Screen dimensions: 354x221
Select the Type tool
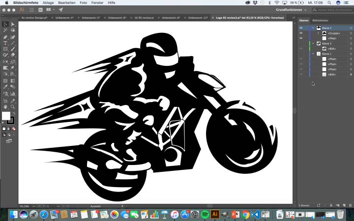(5, 43)
